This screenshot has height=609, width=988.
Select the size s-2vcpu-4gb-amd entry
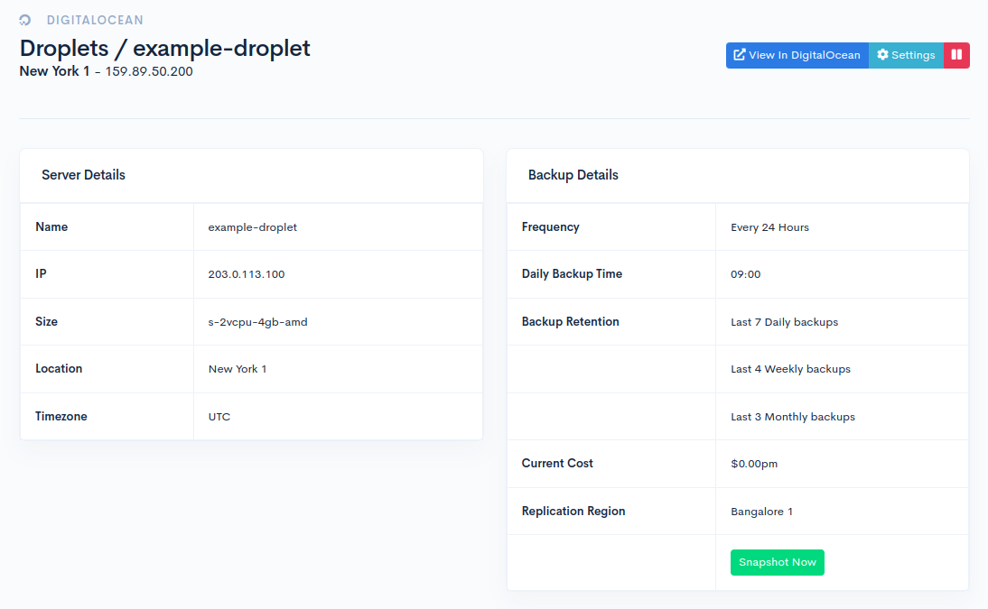(256, 321)
